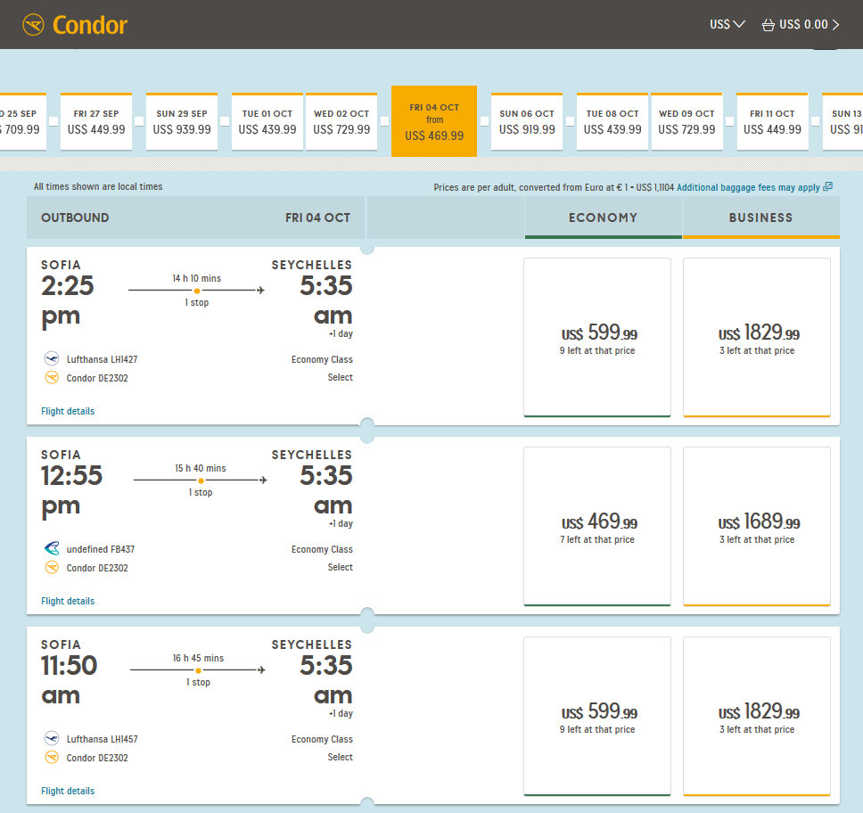The image size is (863, 813).
Task: Click Select under the 11:50 am flight
Action: coord(341,757)
